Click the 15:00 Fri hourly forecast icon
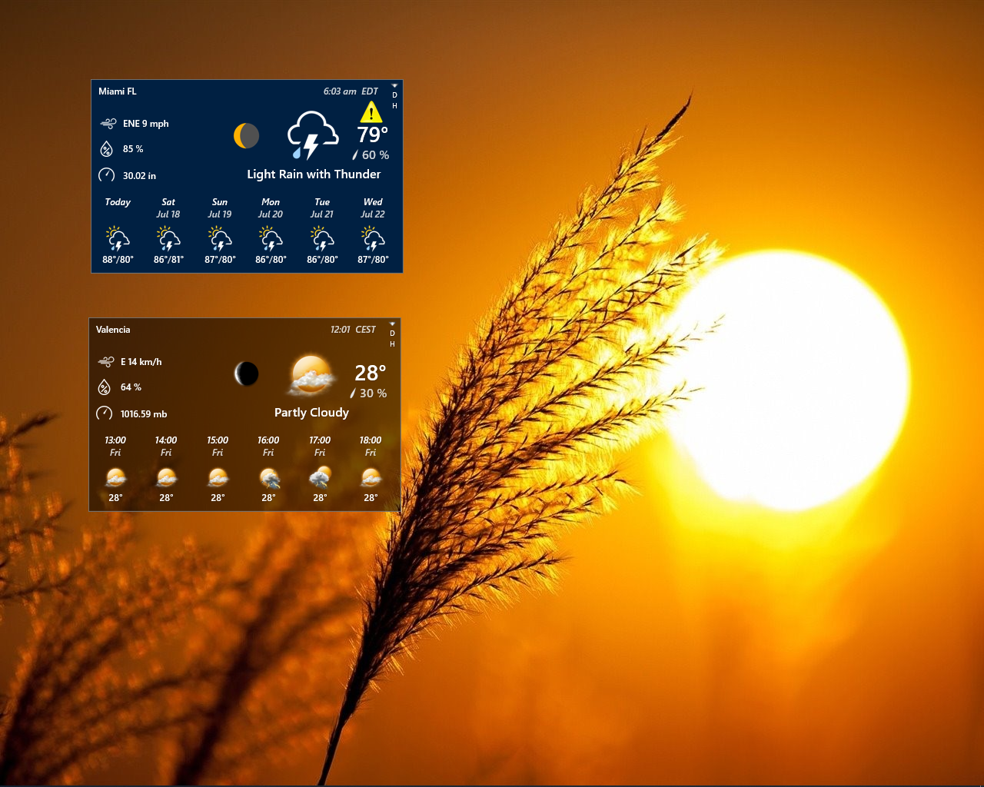Viewport: 984px width, 787px height. [x=218, y=478]
